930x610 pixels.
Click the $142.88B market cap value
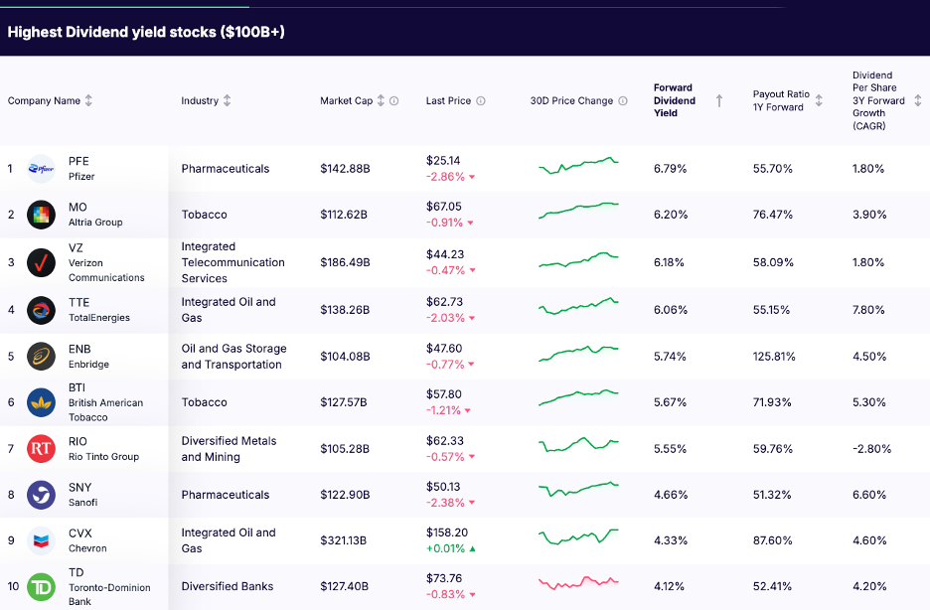[x=345, y=169]
